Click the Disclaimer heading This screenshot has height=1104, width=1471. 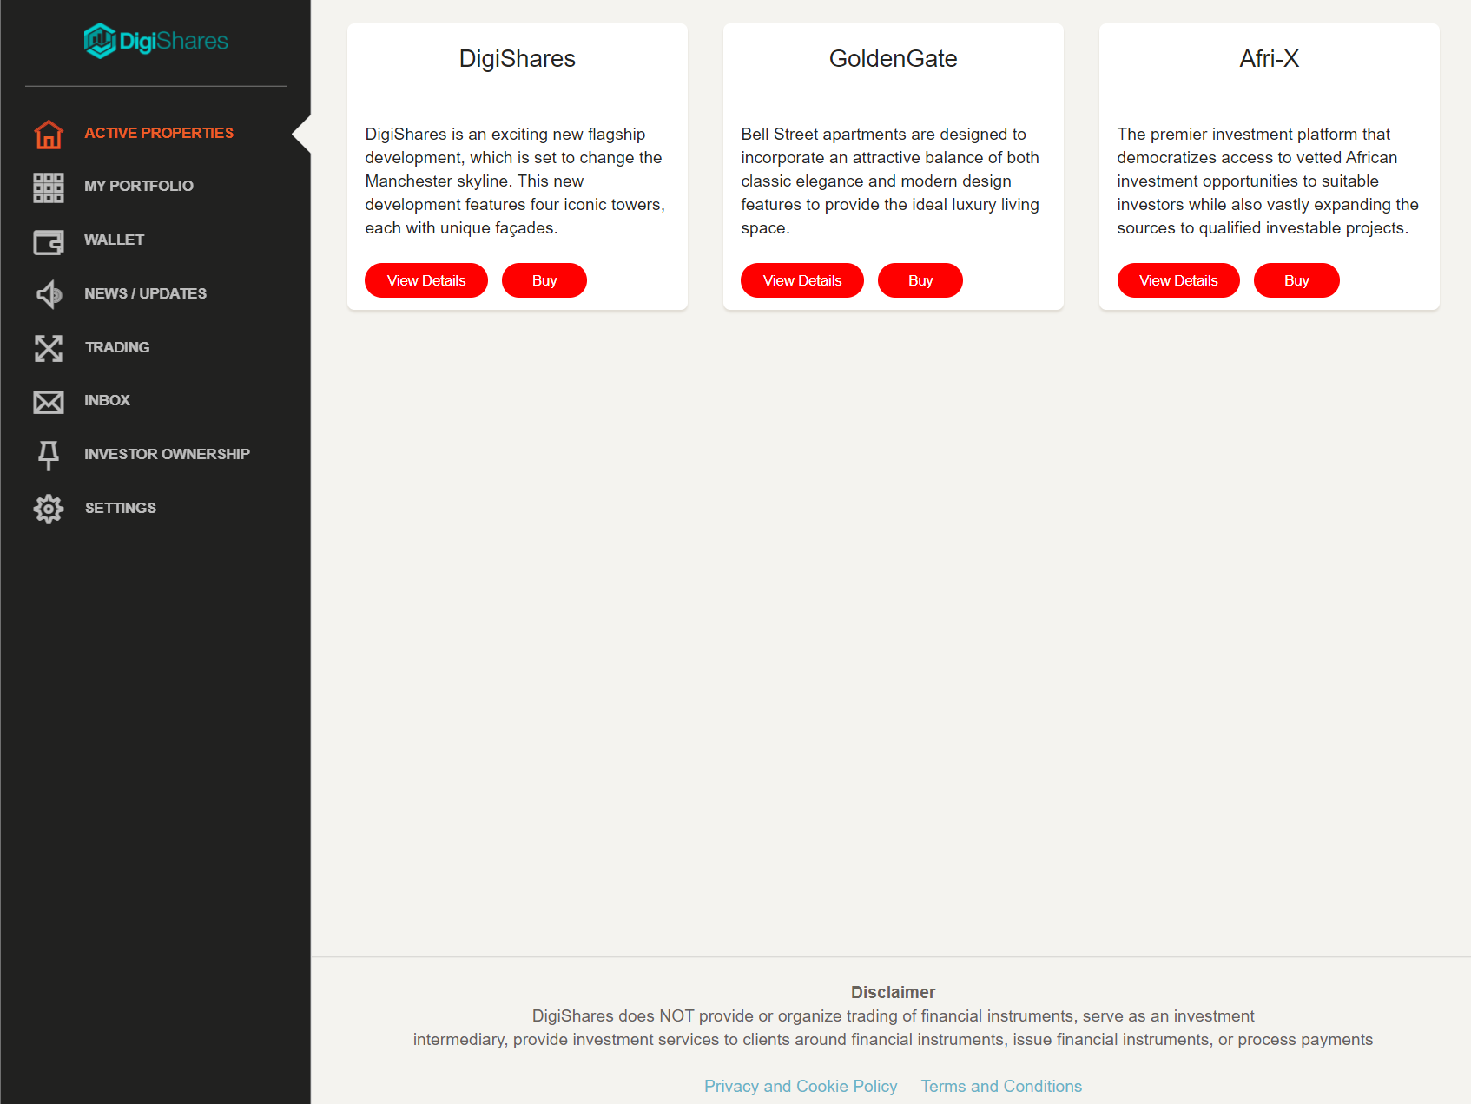pos(894,992)
